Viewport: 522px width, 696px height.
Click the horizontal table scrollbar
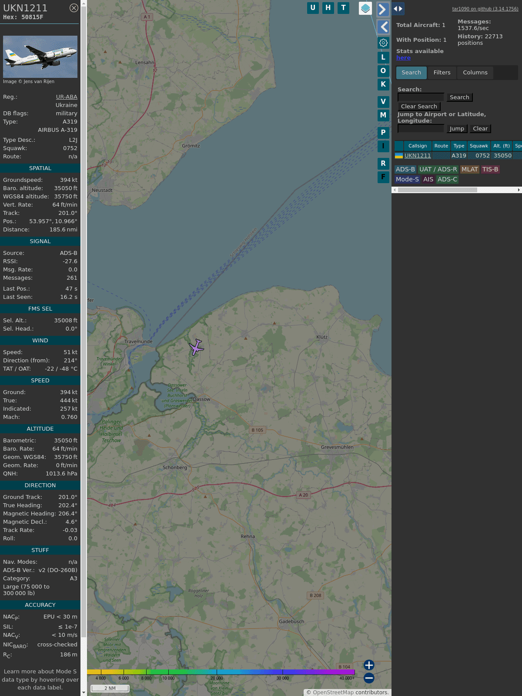[x=437, y=190]
